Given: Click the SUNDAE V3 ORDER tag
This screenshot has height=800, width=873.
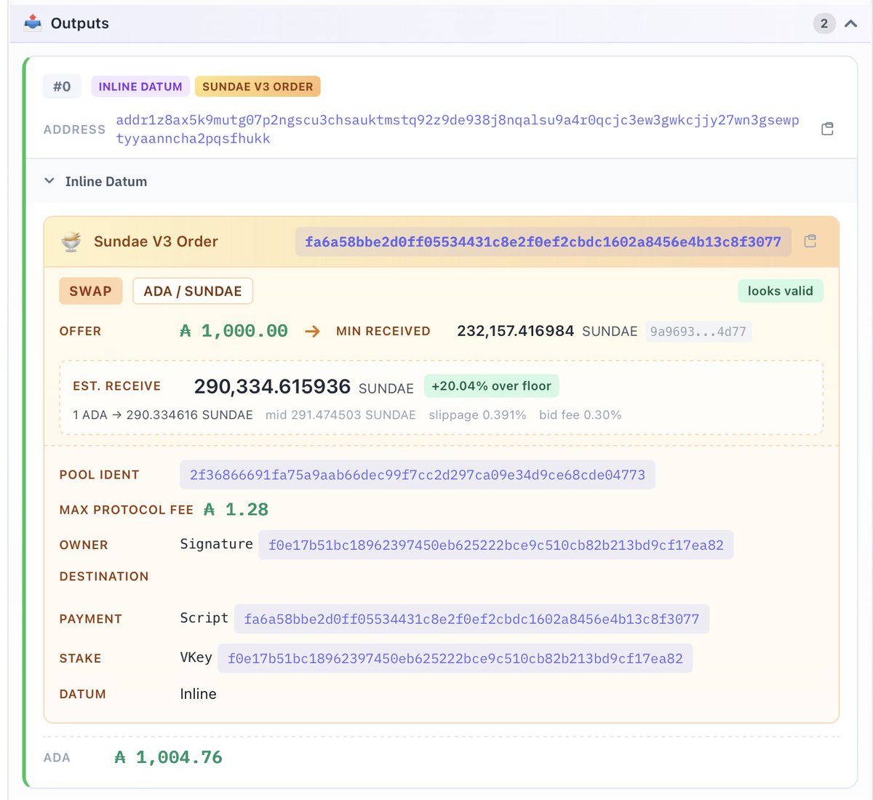Looking at the screenshot, I should click(258, 87).
